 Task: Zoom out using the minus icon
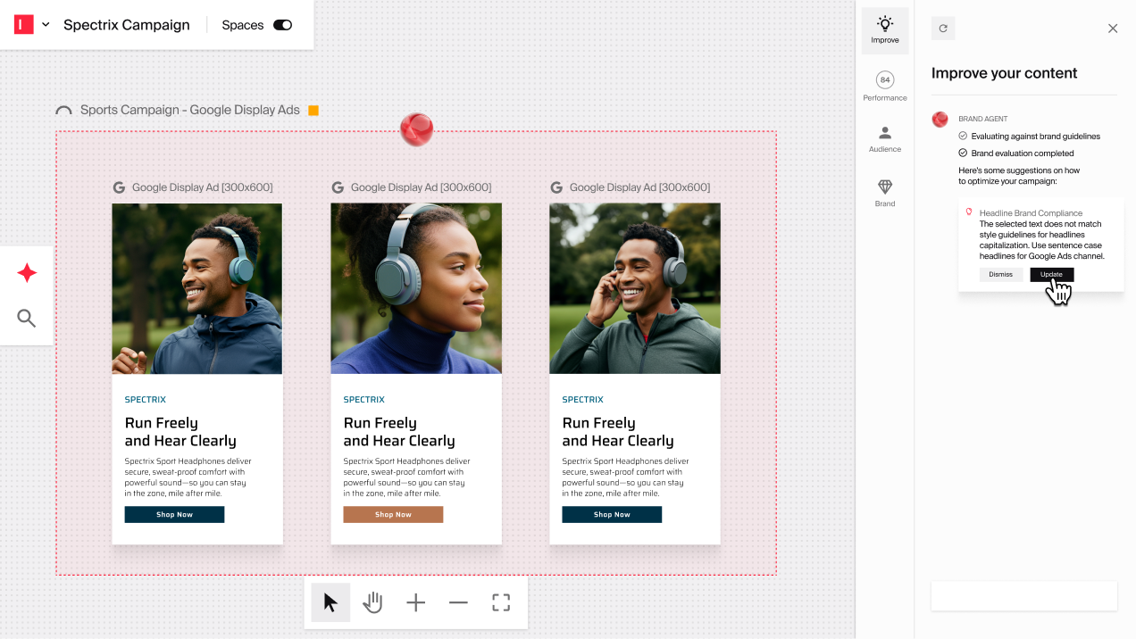tap(458, 602)
